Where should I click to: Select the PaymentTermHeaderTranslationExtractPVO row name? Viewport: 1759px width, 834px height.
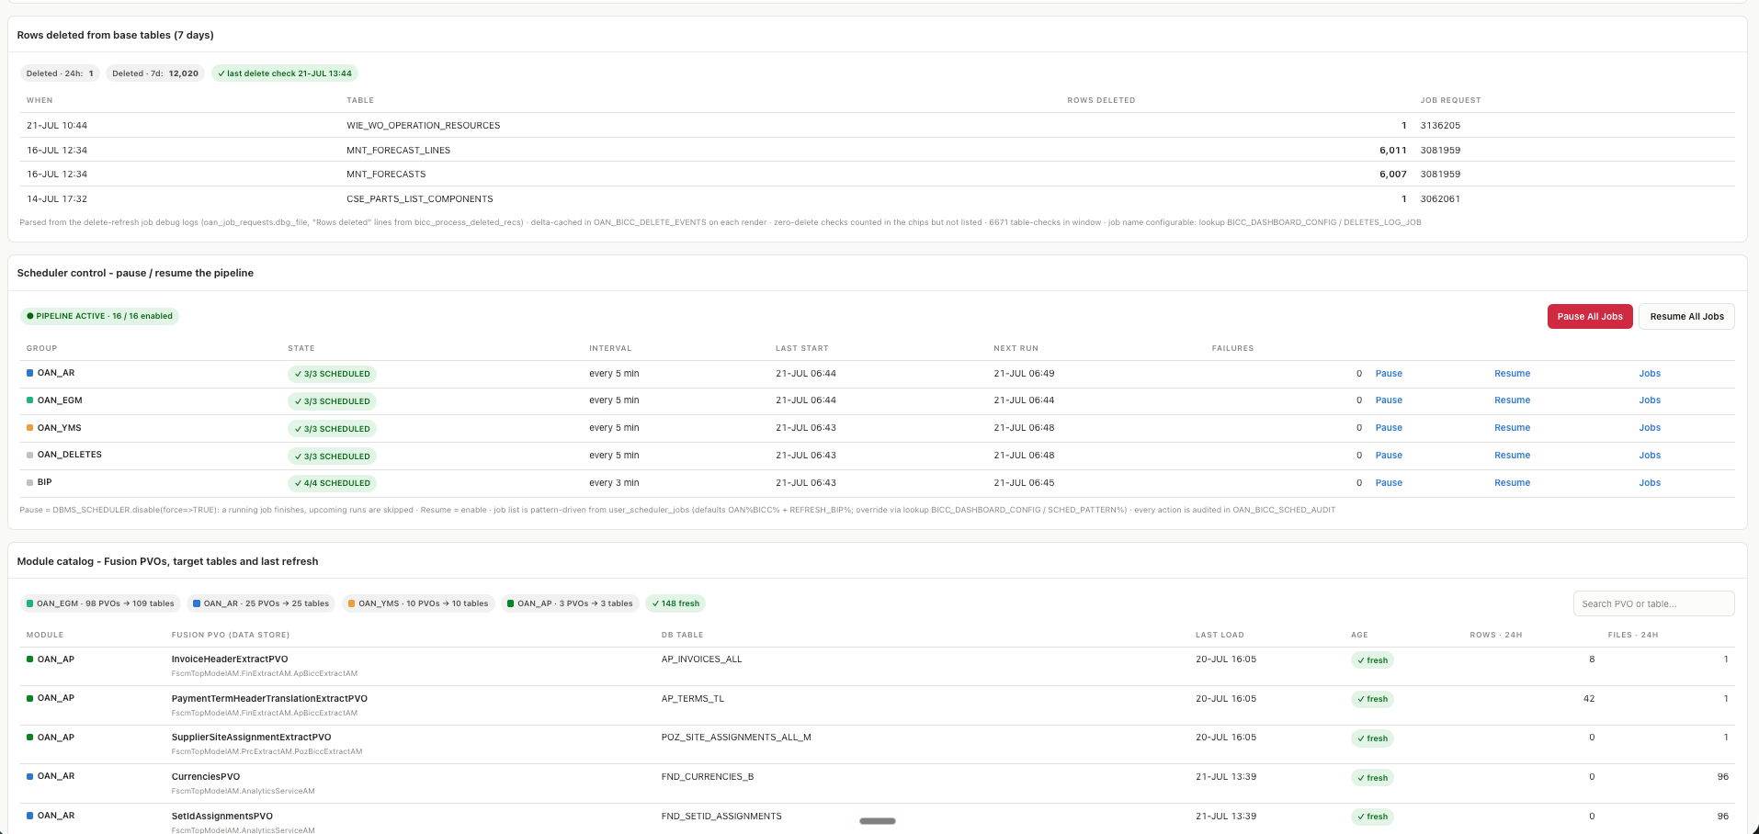(x=269, y=699)
